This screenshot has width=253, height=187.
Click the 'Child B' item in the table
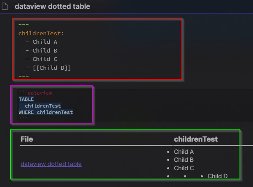(x=184, y=160)
